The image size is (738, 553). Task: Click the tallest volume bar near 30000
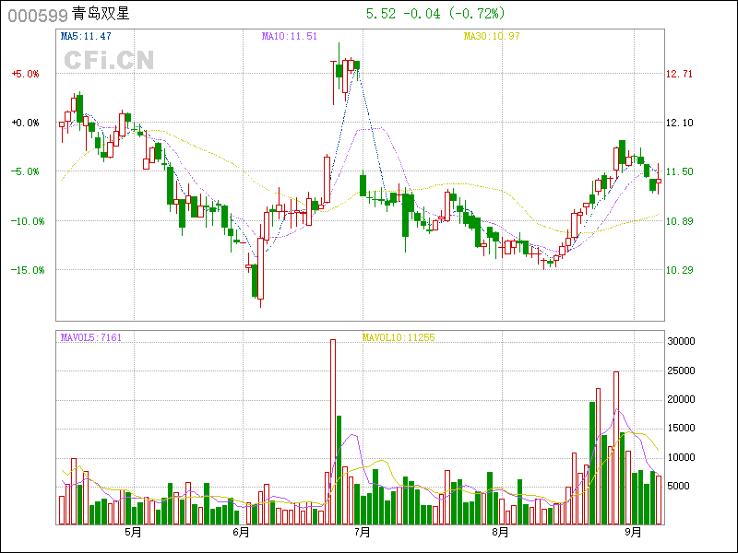[x=332, y=431]
